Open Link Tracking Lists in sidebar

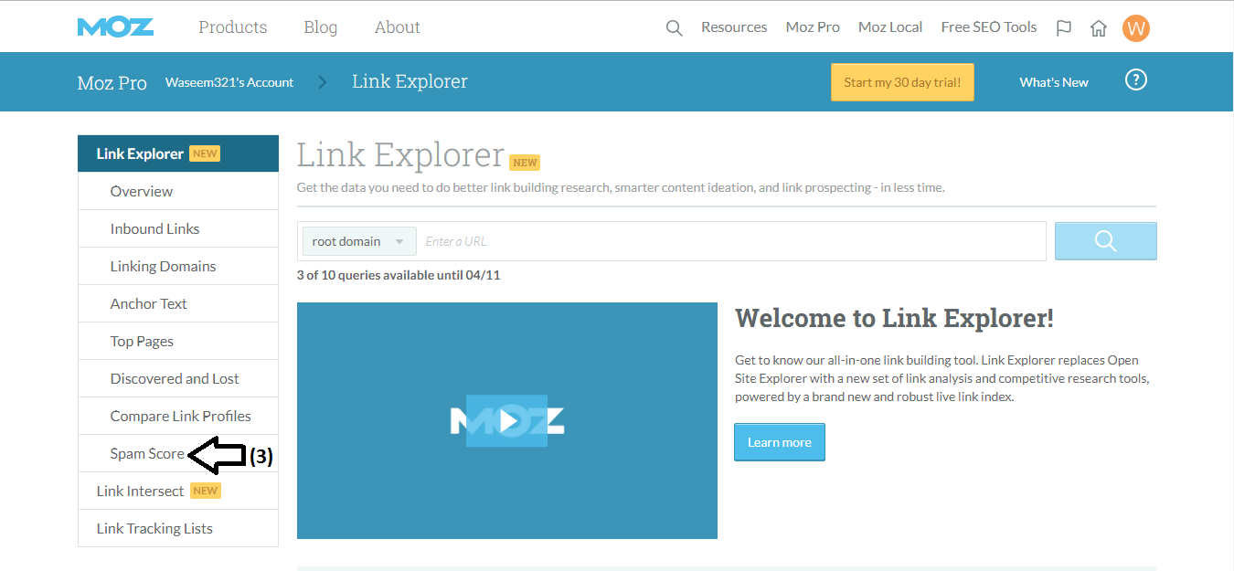pos(178,528)
